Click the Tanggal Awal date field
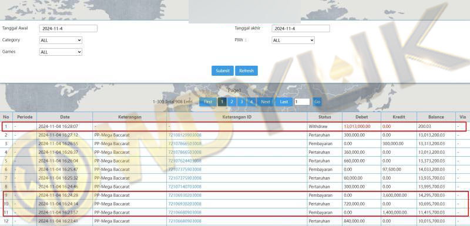The image size is (470, 226). pyautogui.click(x=68, y=28)
